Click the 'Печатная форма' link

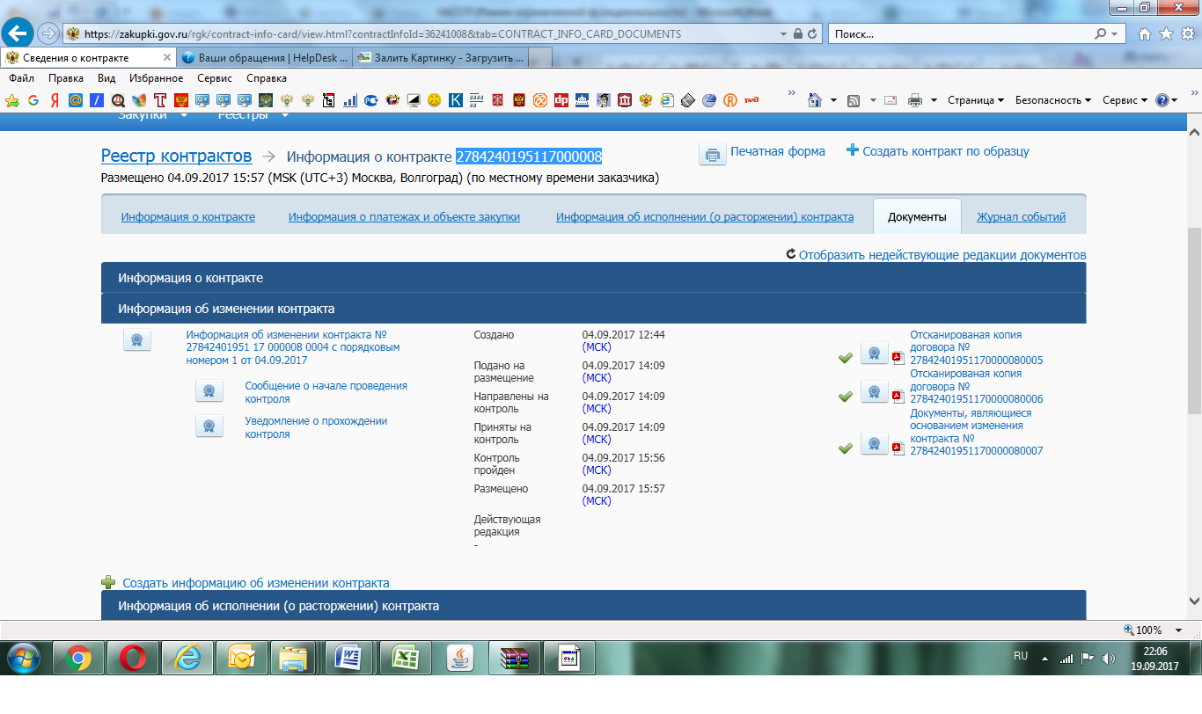(x=778, y=151)
